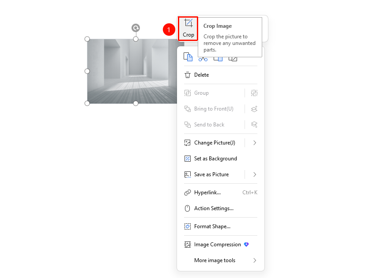This screenshot has height=278, width=373.
Task: Click the middle-left handle of the picture
Action: pos(87,71)
